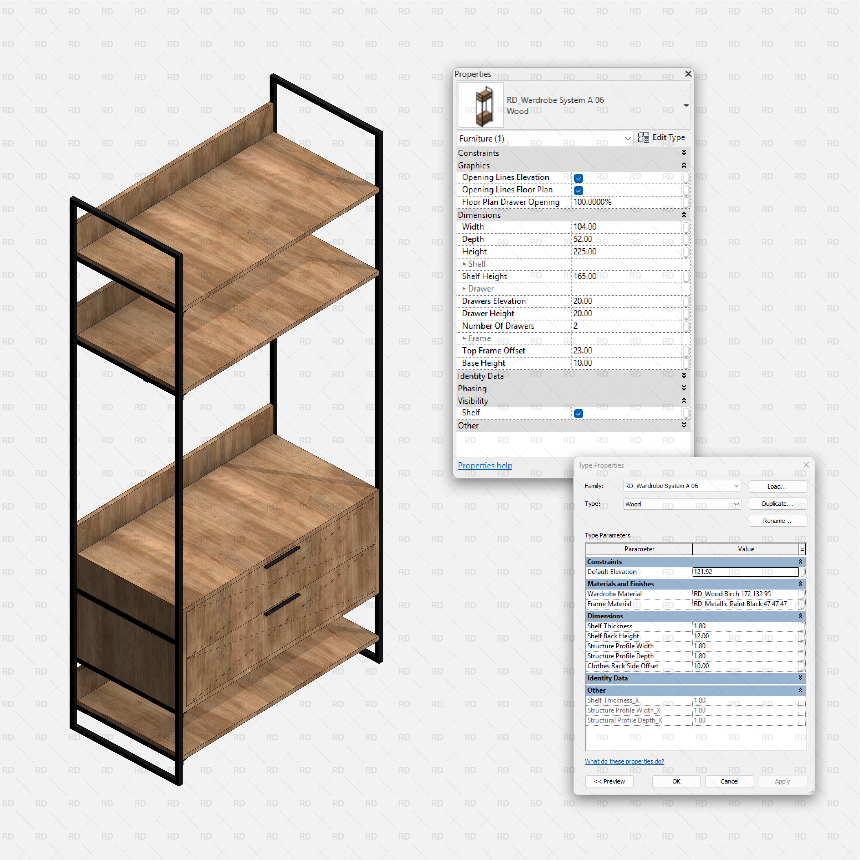Click the Wardrobe Material value cell

pos(745,594)
